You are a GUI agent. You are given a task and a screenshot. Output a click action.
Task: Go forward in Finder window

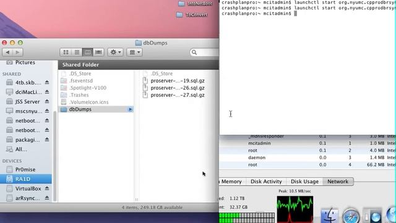pyautogui.click(x=18, y=52)
